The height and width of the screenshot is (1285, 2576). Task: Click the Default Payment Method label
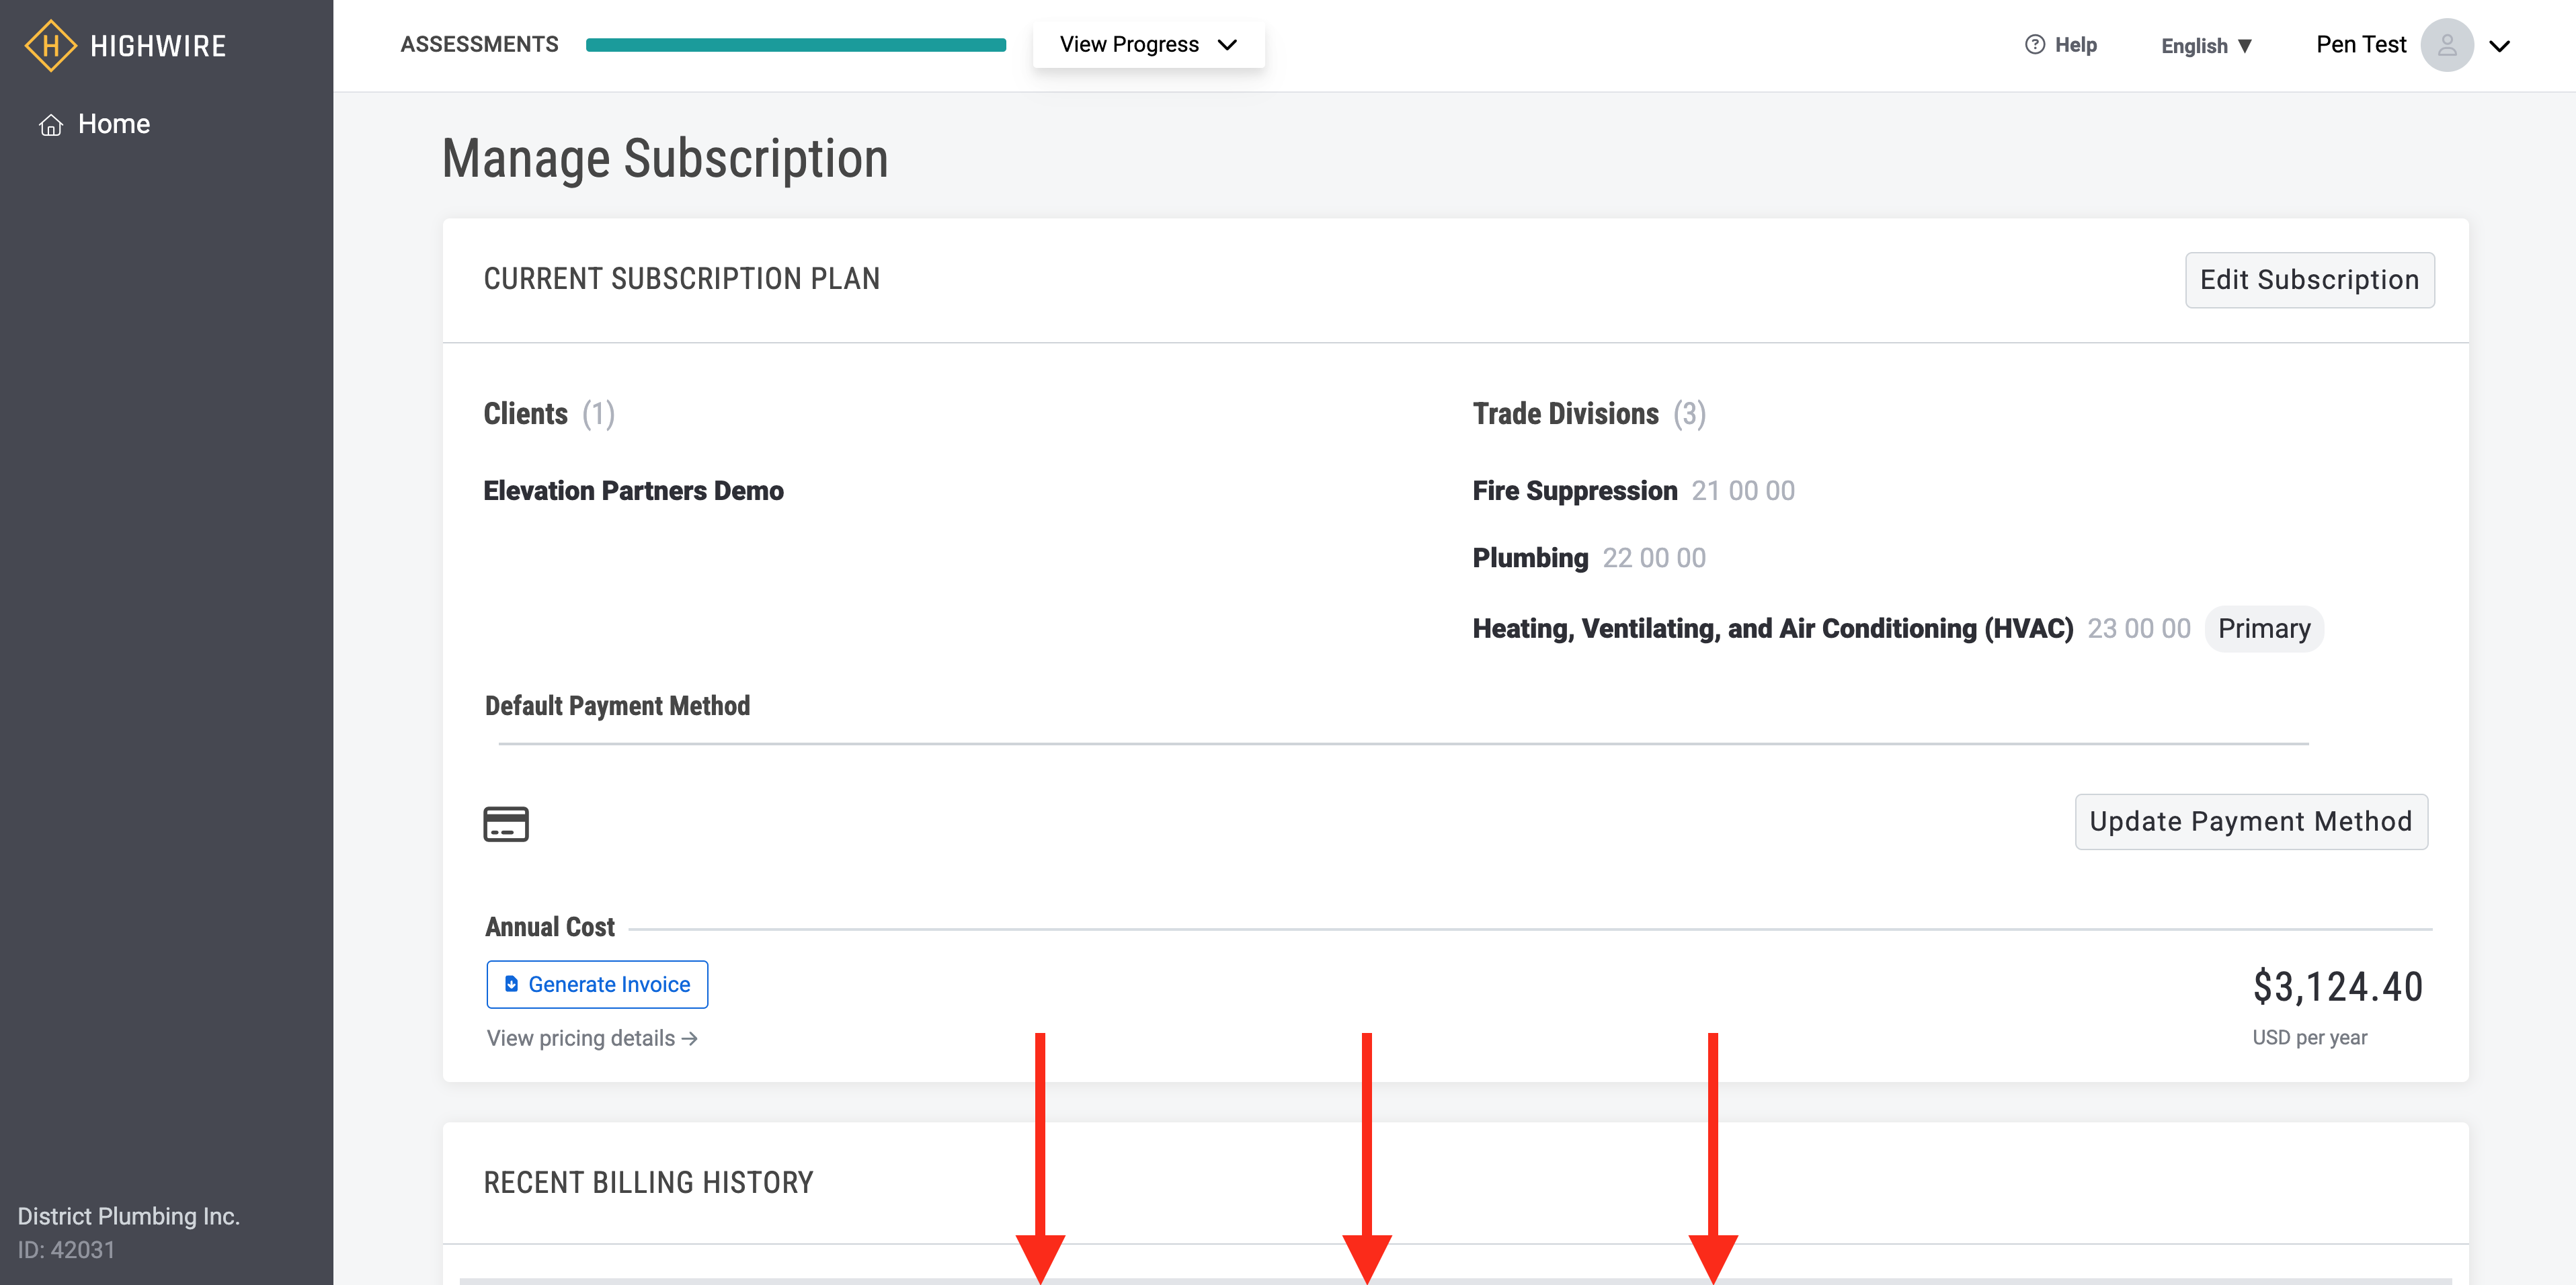coord(617,706)
